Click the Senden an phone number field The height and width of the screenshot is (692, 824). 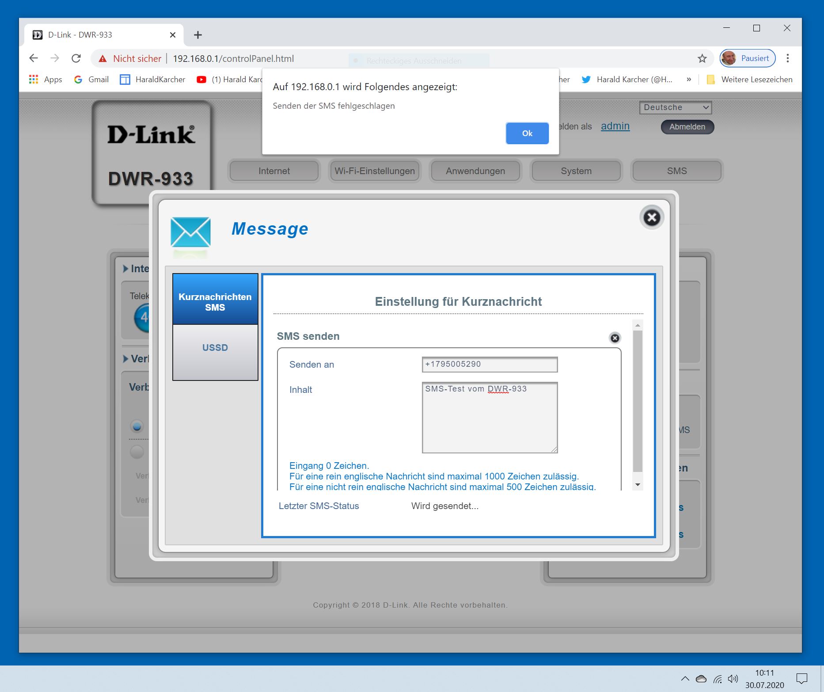click(x=490, y=365)
